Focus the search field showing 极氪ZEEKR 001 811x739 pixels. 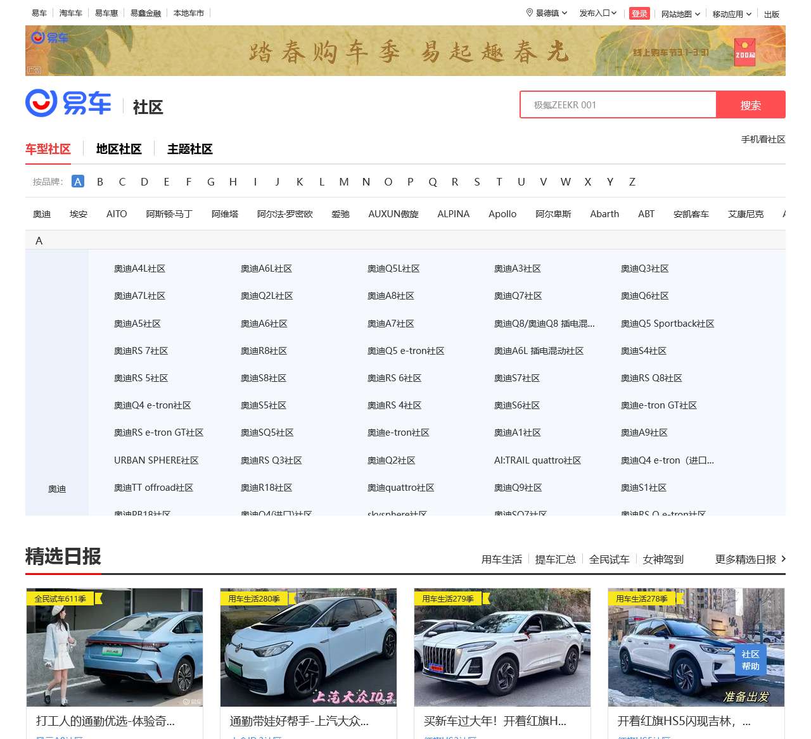point(618,104)
